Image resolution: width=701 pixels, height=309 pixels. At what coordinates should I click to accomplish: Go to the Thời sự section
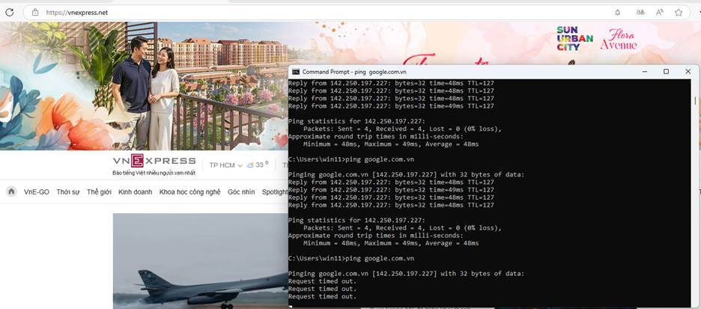68,192
